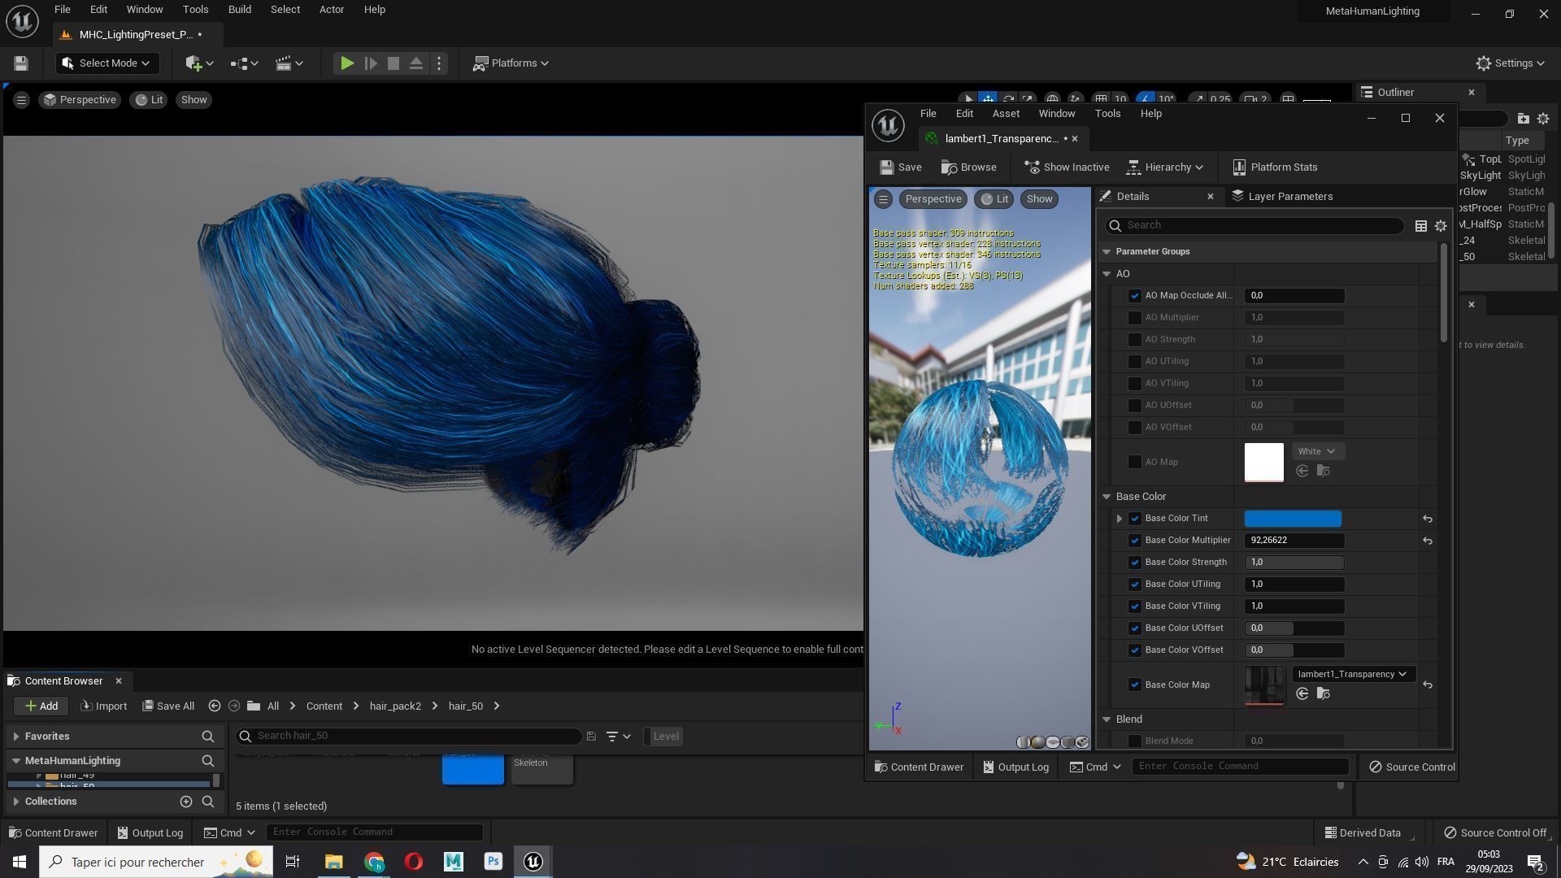Click Browse in material toolbar

969,167
